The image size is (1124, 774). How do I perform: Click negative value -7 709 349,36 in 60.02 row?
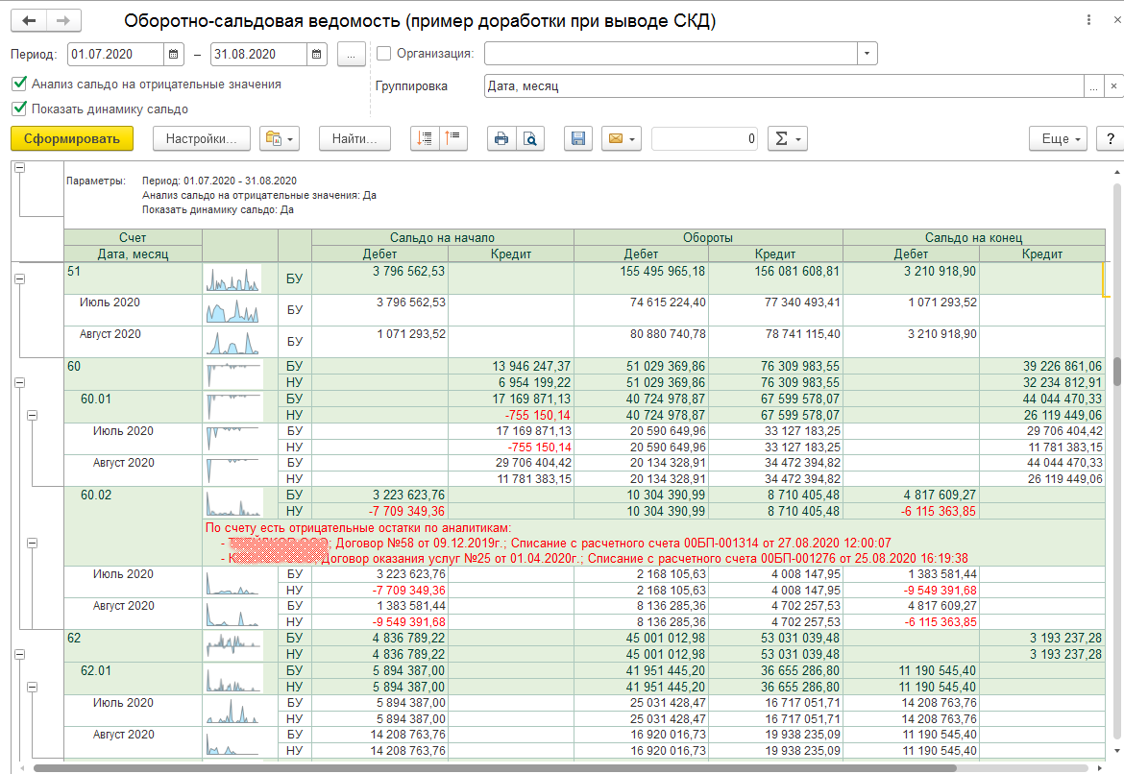point(406,511)
